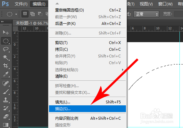This screenshot has width=183, height=128.
Task: Select the Move tool
Action: click(6, 32)
